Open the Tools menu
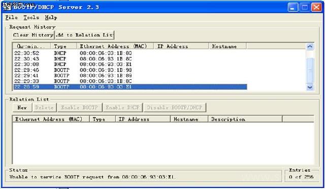The height and width of the screenshot is (189, 325). point(31,17)
